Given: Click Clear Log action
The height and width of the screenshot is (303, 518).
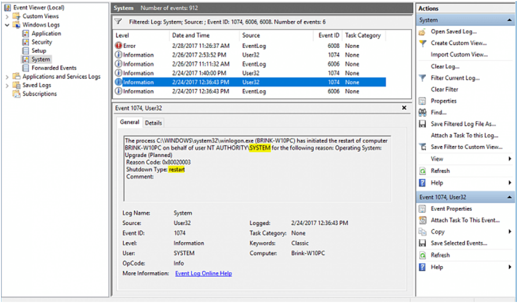Looking at the screenshot, I should (445, 66).
